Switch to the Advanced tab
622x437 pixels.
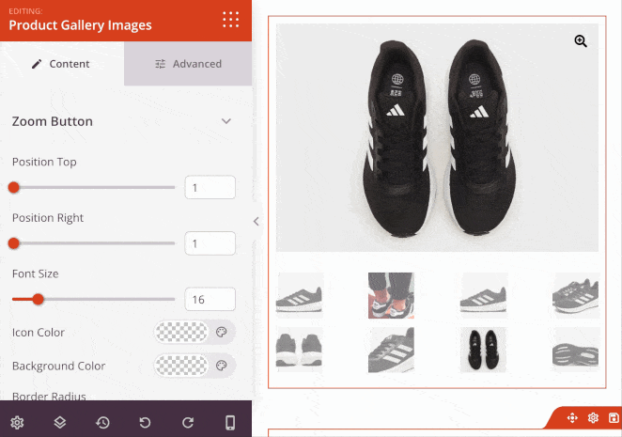coord(188,64)
